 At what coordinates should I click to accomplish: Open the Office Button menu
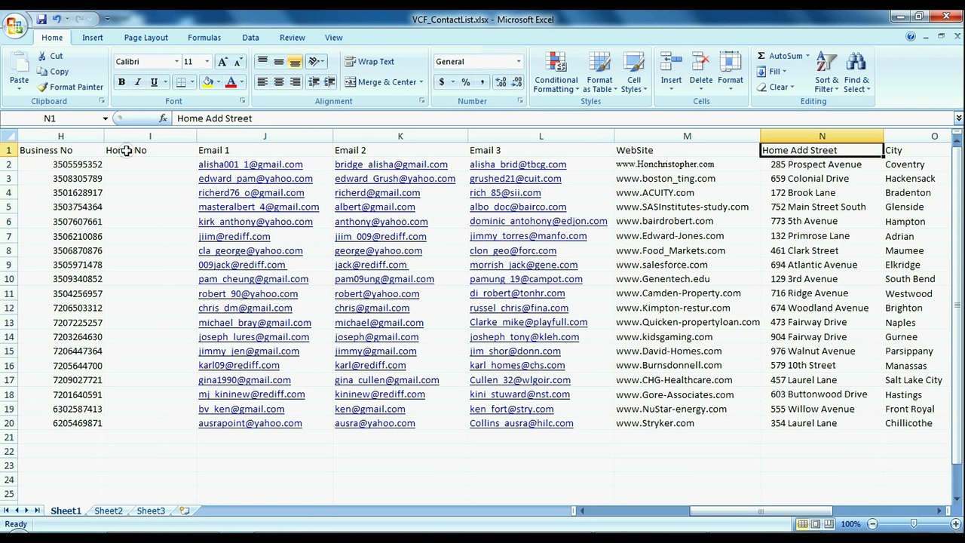coord(14,26)
